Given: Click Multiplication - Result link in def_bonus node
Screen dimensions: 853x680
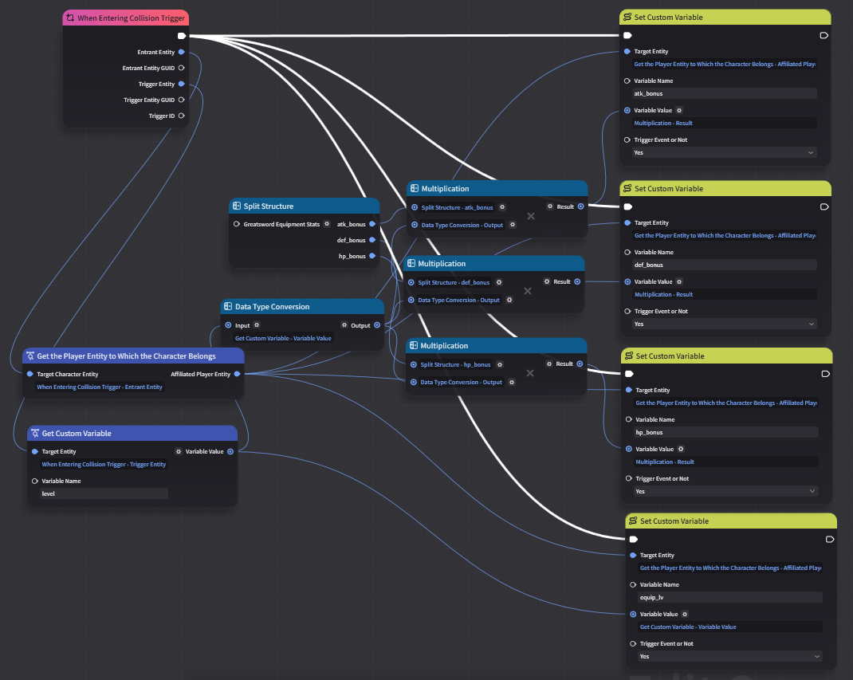Looking at the screenshot, I should 664,294.
